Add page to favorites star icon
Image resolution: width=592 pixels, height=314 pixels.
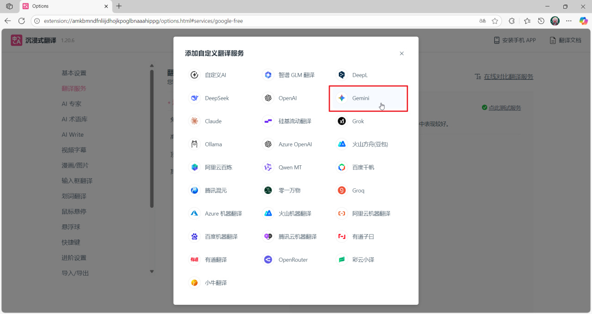pyautogui.click(x=495, y=21)
